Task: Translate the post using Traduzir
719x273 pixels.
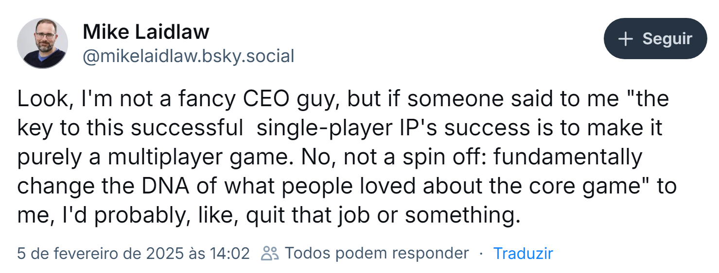Action: (x=523, y=253)
